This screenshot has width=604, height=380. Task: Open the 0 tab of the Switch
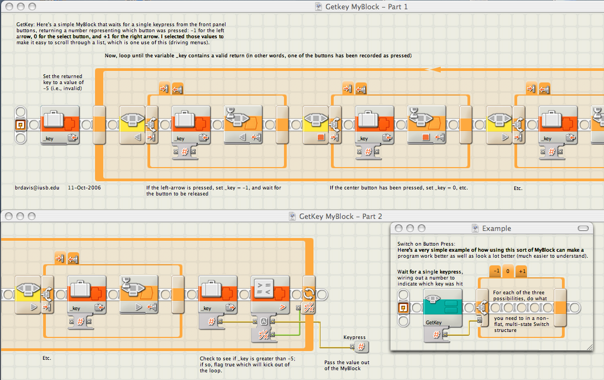tap(508, 271)
